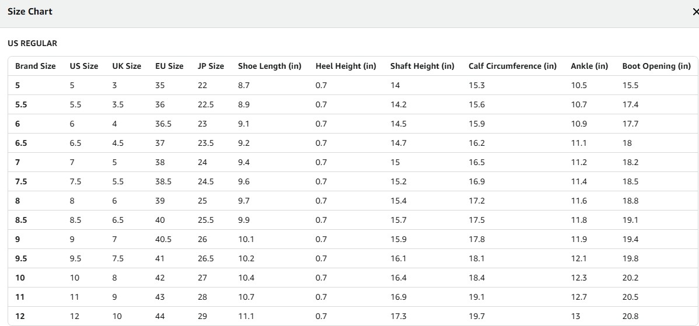Click the calf circumference 19.7 value
The height and width of the screenshot is (326, 699).
click(477, 316)
